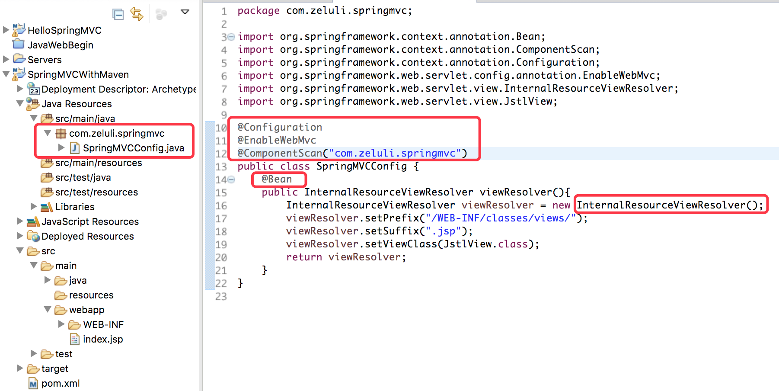
Task: Expand the SpringMVCConfig.java node
Action: 61,147
